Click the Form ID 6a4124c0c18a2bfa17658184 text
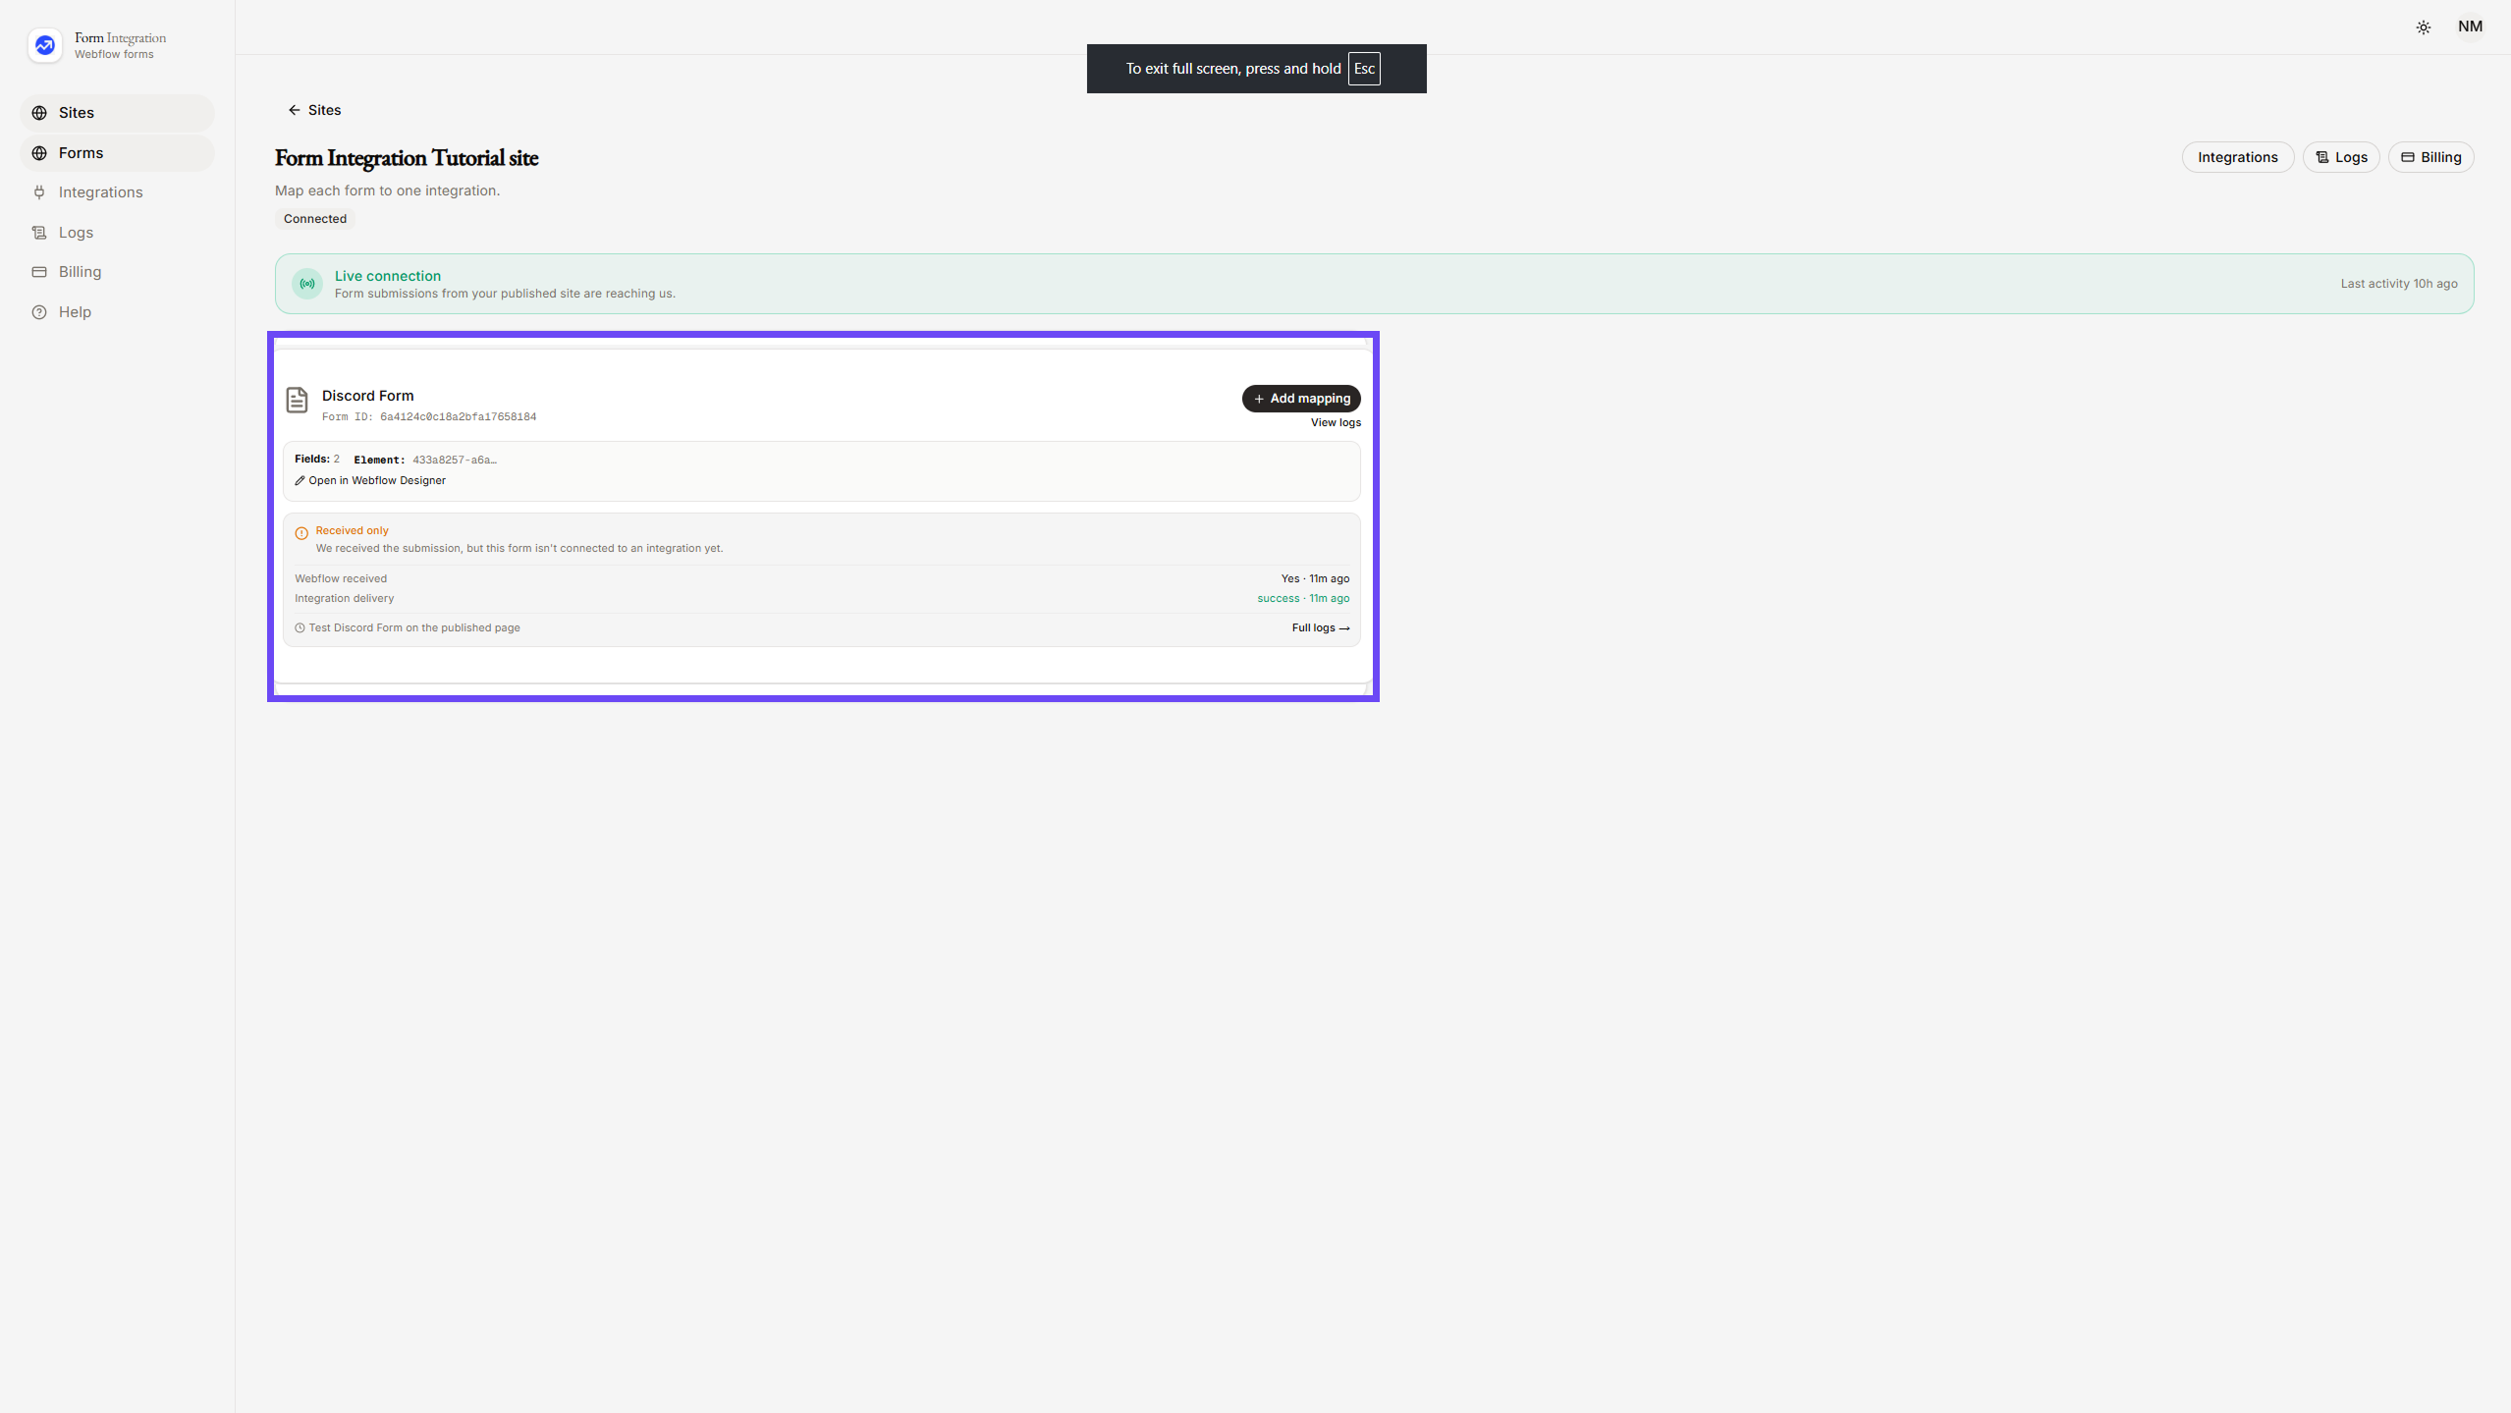Viewport: 2511px width, 1413px height. point(429,417)
